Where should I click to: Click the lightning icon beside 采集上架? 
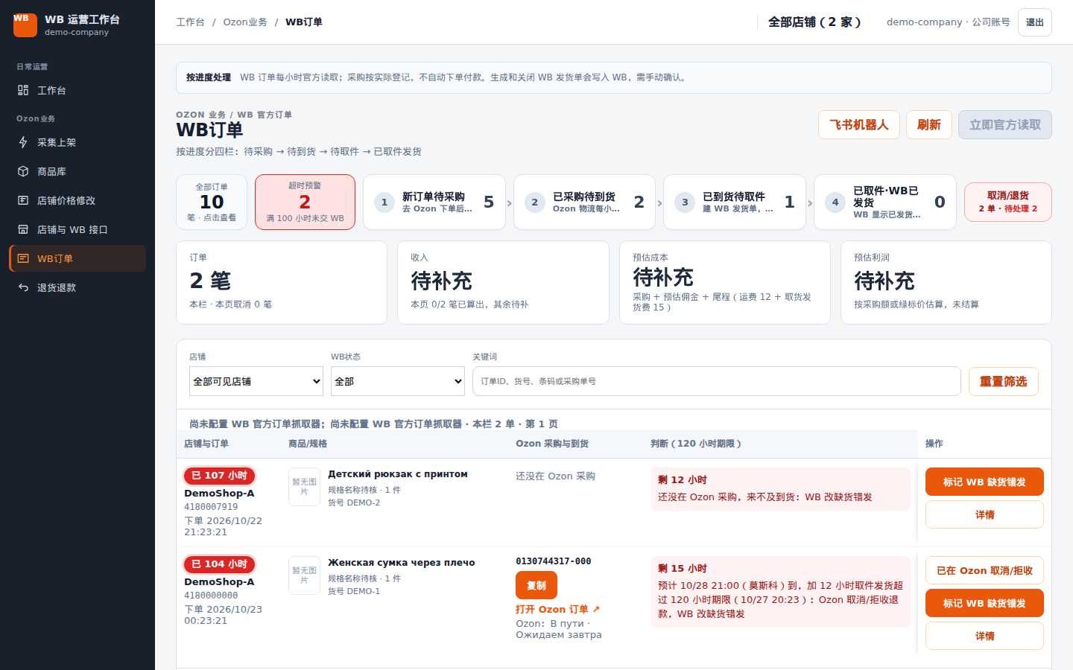pos(23,142)
